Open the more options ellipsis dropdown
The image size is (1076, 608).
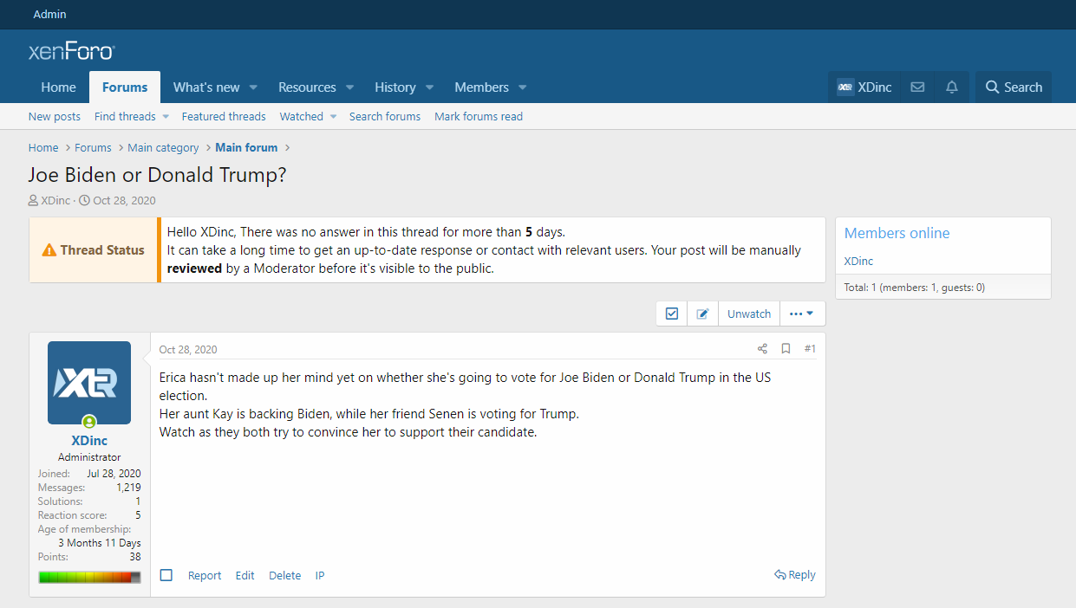click(801, 314)
